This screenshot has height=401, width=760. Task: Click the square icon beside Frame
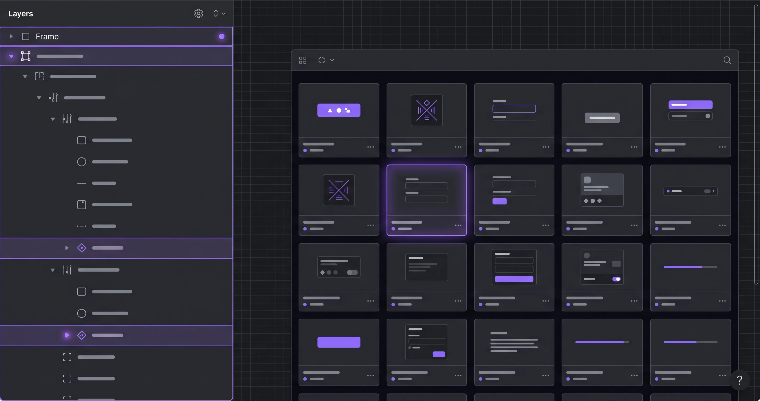pyautogui.click(x=26, y=36)
